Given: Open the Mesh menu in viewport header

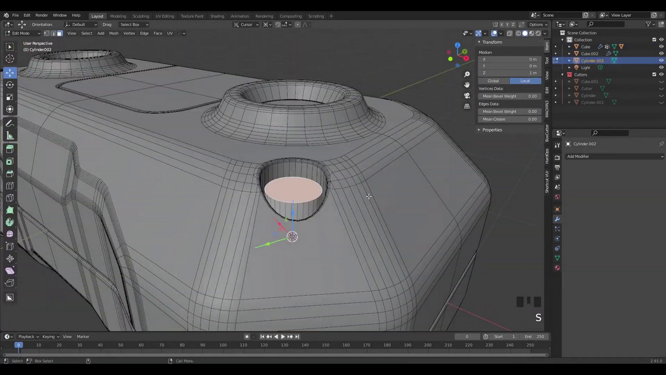Looking at the screenshot, I should coord(114,33).
